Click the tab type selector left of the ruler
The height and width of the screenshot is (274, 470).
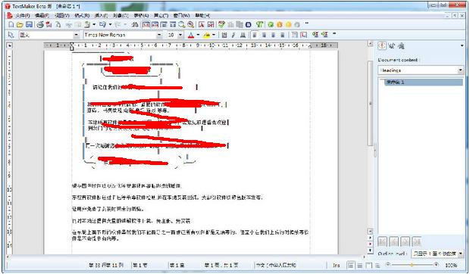(x=10, y=45)
